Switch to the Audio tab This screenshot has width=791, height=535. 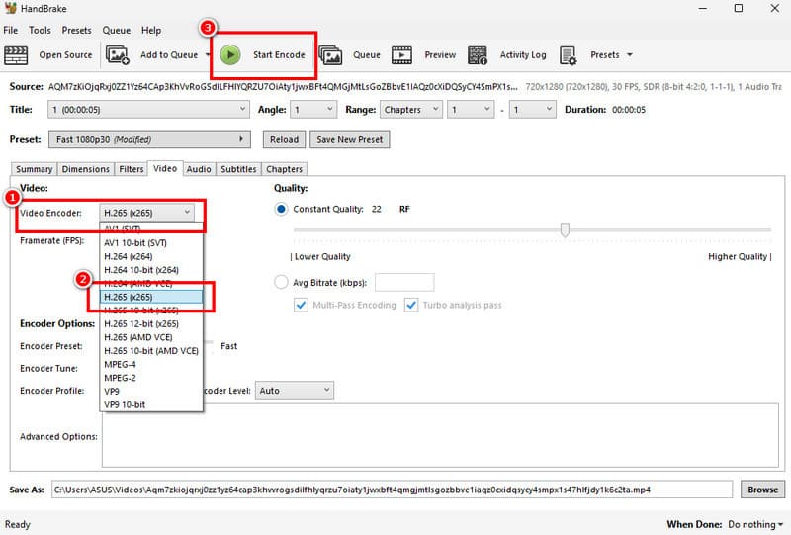coord(199,169)
